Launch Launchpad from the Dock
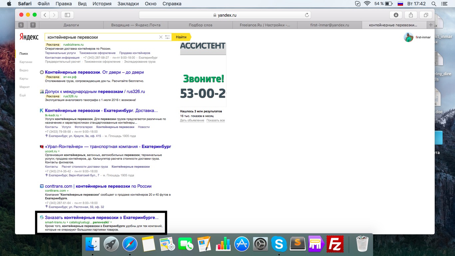Viewport: 455px width, 256px height. point(111,244)
